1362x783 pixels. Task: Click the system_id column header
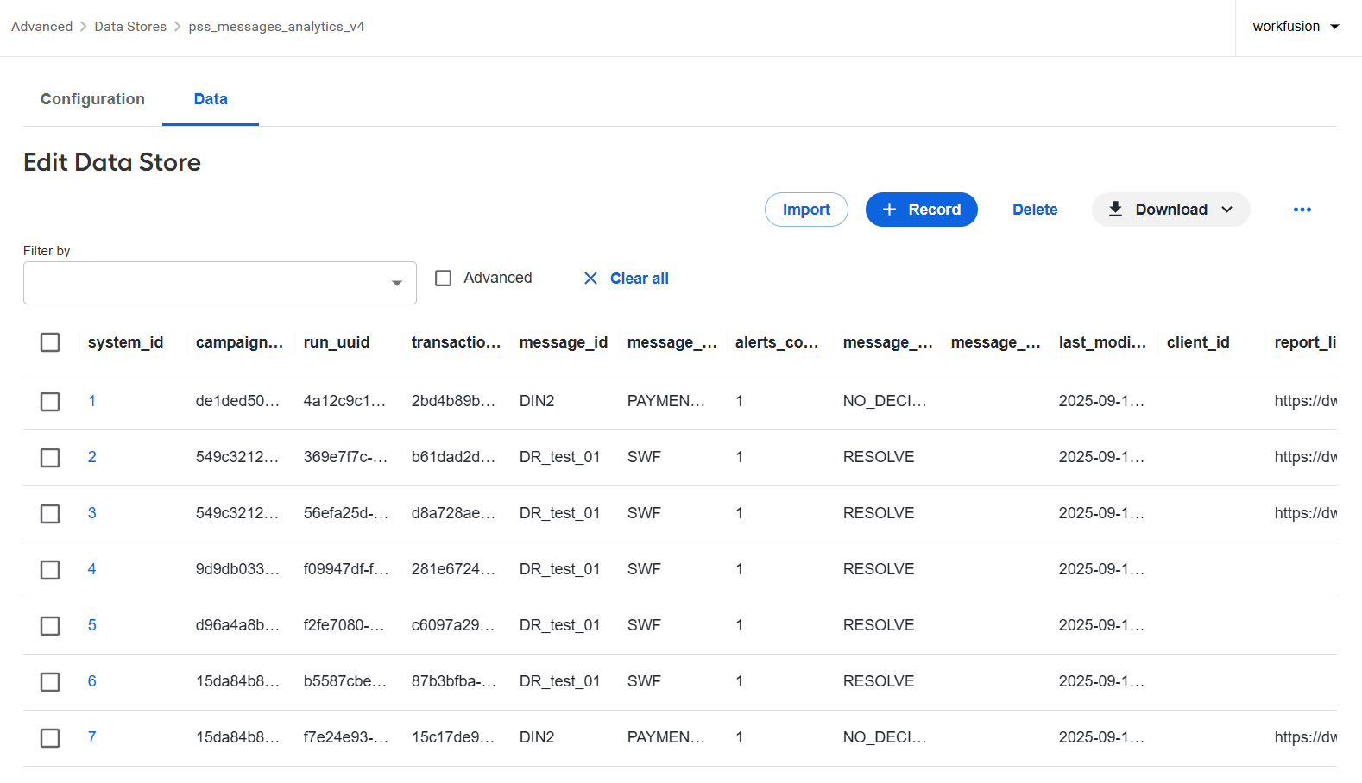point(125,342)
